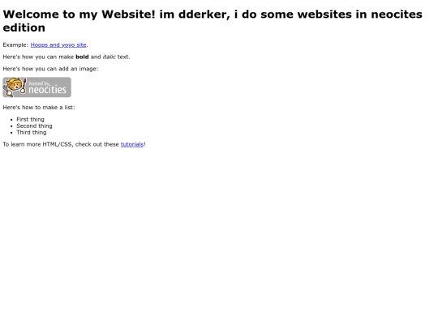Click the bullet before First thing
The width and height of the screenshot is (438, 328).
11,120
